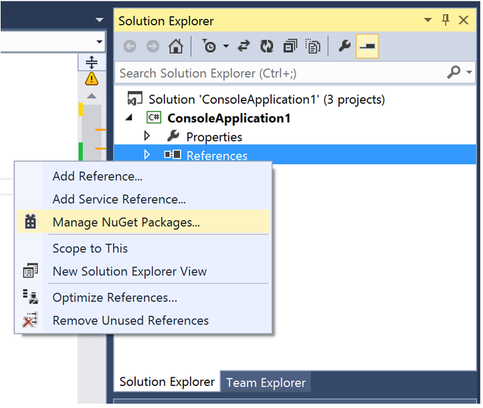Click the Sync with Active Document icon
The image size is (483, 408).
pyautogui.click(x=244, y=46)
